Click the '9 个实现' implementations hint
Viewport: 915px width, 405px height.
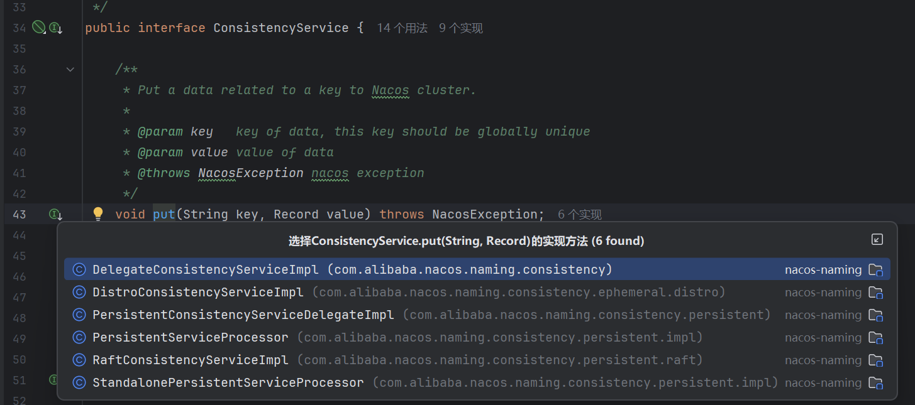pyautogui.click(x=461, y=28)
